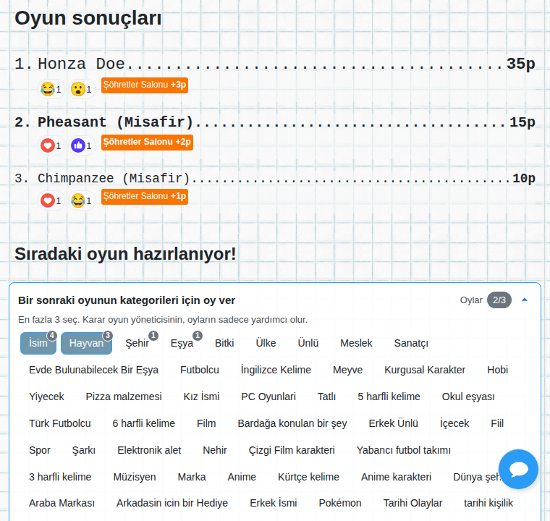
Task: Deselect the İsim category vote
Action: click(x=38, y=343)
